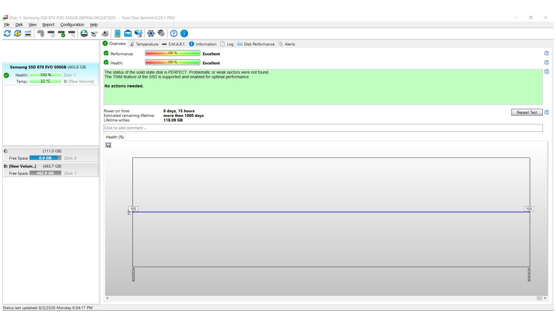Click the green status icon beside disk Health
The height and width of the screenshot is (312, 556).
click(x=6, y=75)
